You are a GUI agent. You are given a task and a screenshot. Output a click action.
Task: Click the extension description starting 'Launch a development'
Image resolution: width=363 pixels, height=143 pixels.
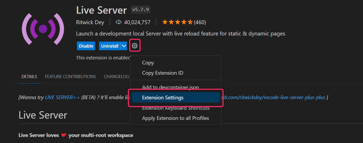coord(180,34)
